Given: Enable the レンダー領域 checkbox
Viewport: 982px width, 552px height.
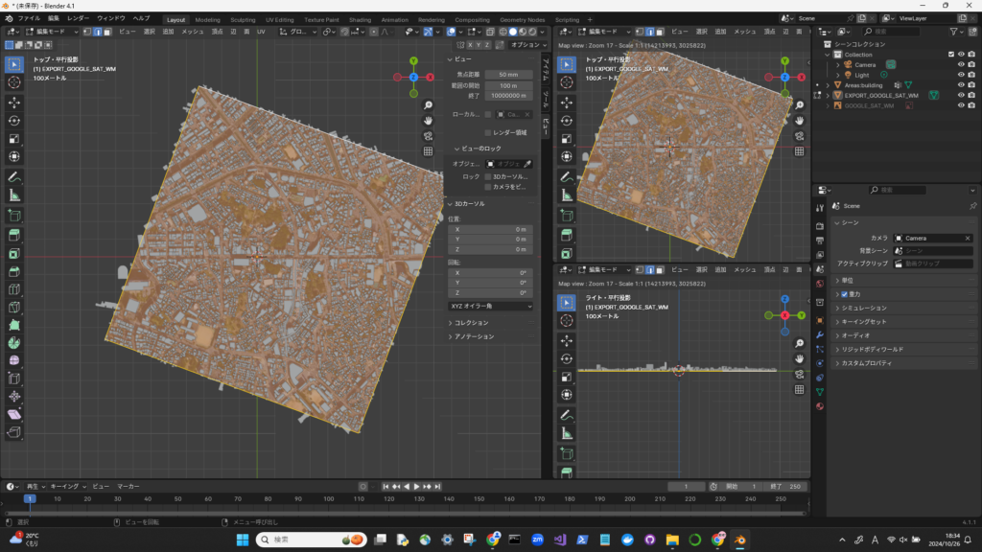Looking at the screenshot, I should pyautogui.click(x=488, y=132).
